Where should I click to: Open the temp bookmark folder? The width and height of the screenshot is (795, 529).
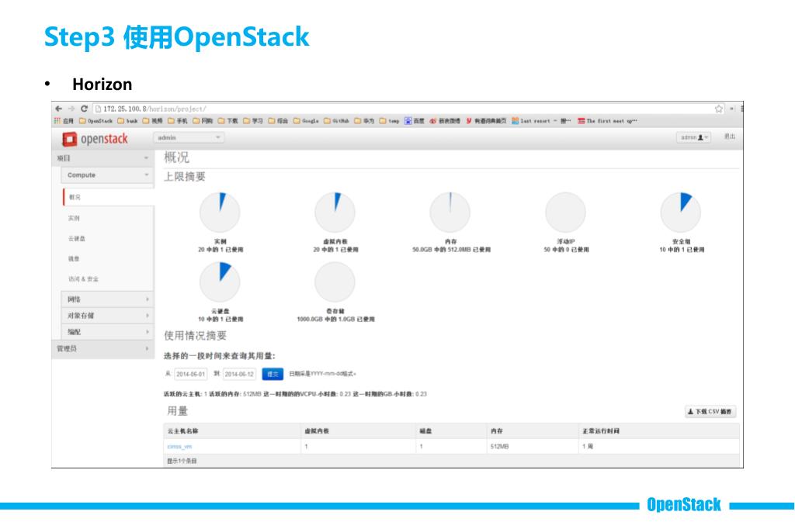tap(390, 120)
